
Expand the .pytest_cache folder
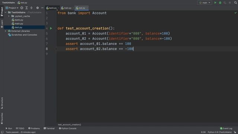point(9,16)
